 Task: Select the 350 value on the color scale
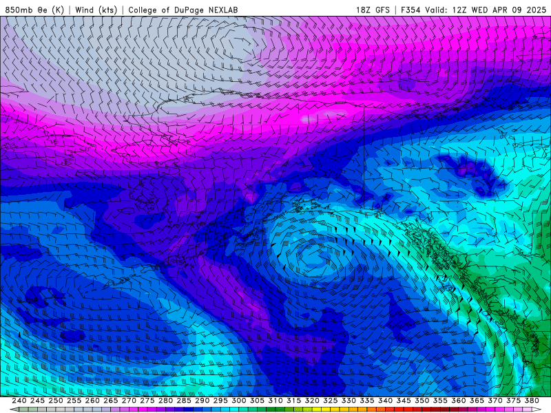[x=422, y=401]
